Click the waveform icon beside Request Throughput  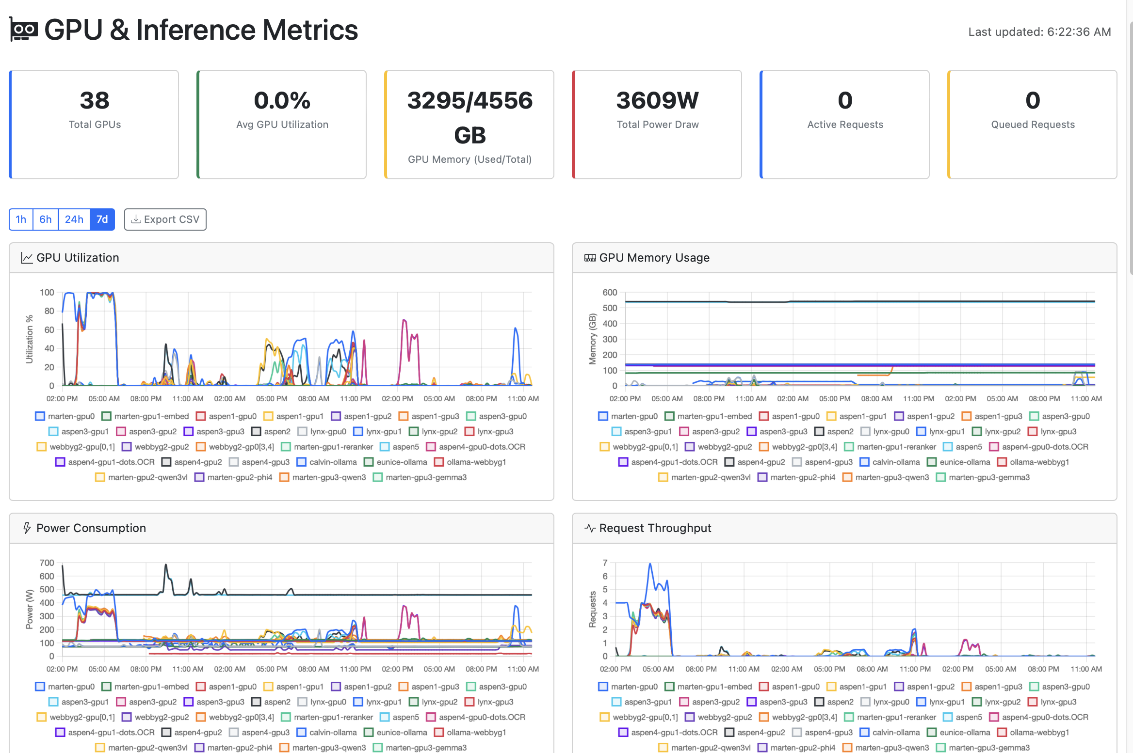click(x=590, y=528)
